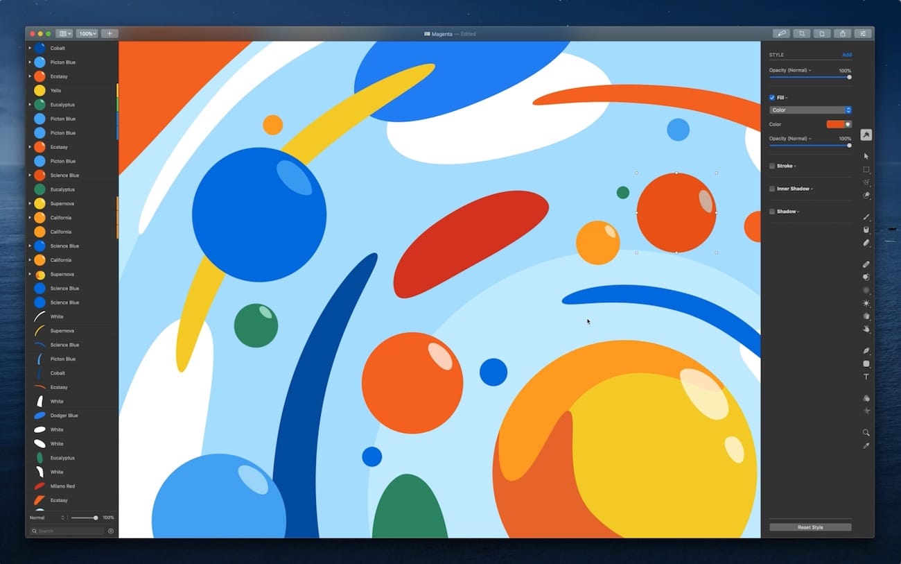Click the Add style button
Screen dimensions: 901x564
tap(847, 55)
